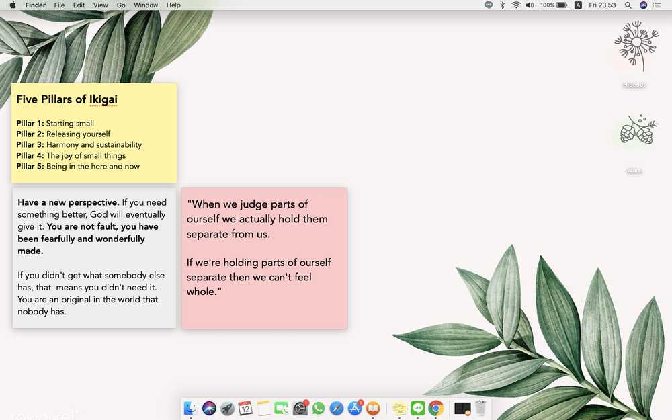Open the Window menu in menu bar
The height and width of the screenshot is (420, 672).
click(x=146, y=5)
